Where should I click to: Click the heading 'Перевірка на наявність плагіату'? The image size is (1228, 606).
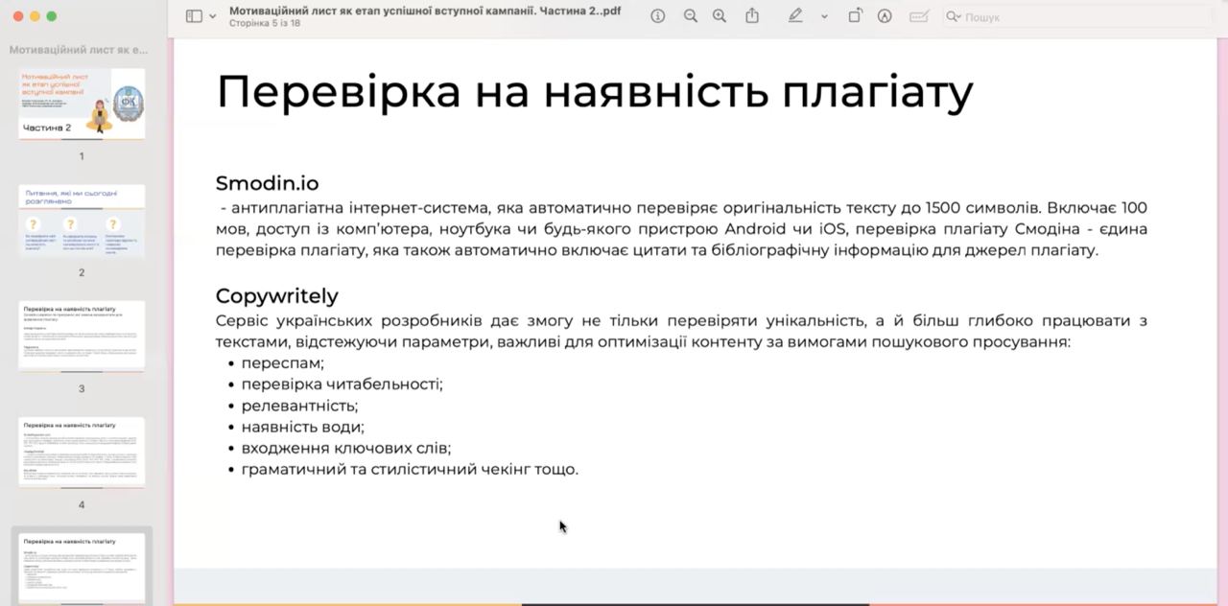tap(595, 92)
